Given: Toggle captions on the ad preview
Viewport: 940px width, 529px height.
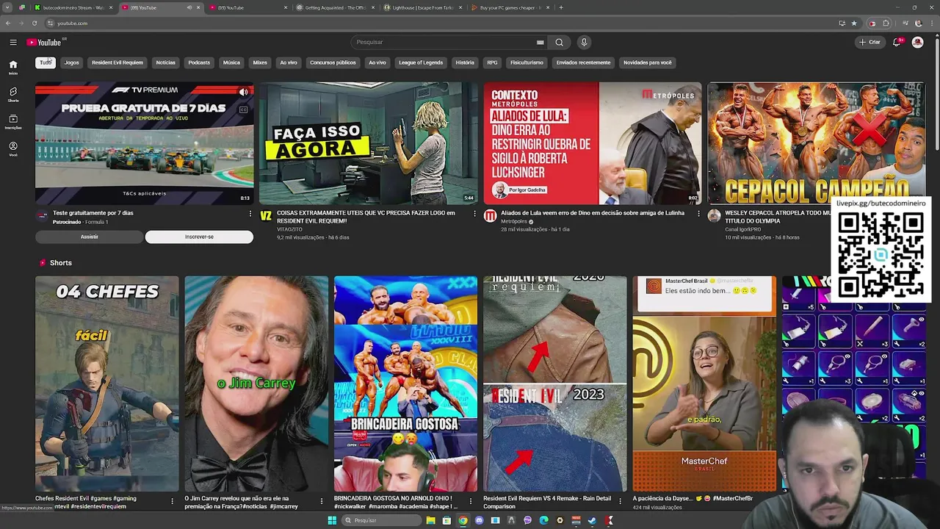Looking at the screenshot, I should point(243,109).
